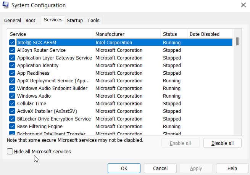Check Hide all Microsoft services
The width and height of the screenshot is (250, 175).
click(x=10, y=152)
